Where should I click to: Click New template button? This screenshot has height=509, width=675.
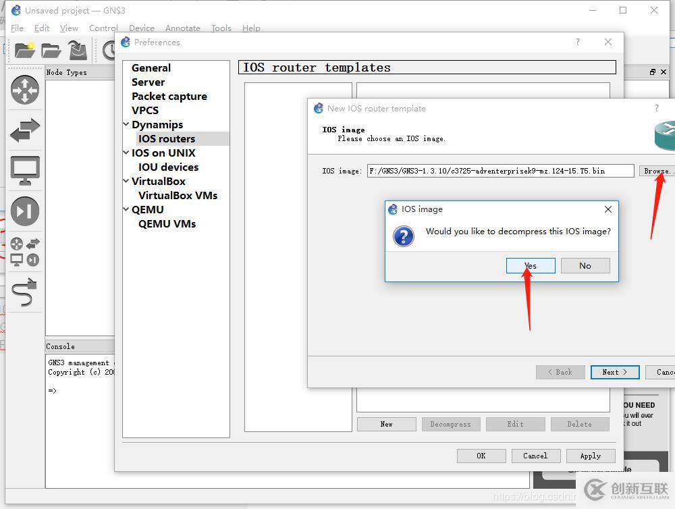click(x=386, y=424)
